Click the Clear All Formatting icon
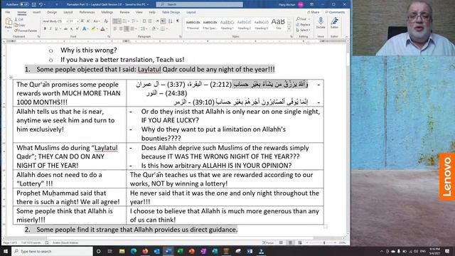Image resolution: width=455 pixels, height=256 pixels. coord(106,21)
